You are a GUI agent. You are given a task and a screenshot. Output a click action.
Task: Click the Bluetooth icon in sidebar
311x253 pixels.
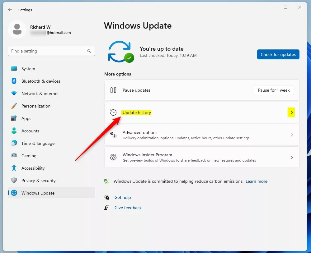tap(14, 81)
